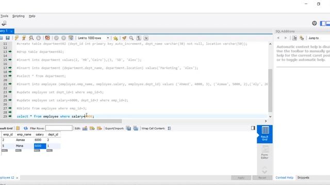This screenshot has width=330, height=185.
Task: Go back in SQL Additions help
Action: 278,38
